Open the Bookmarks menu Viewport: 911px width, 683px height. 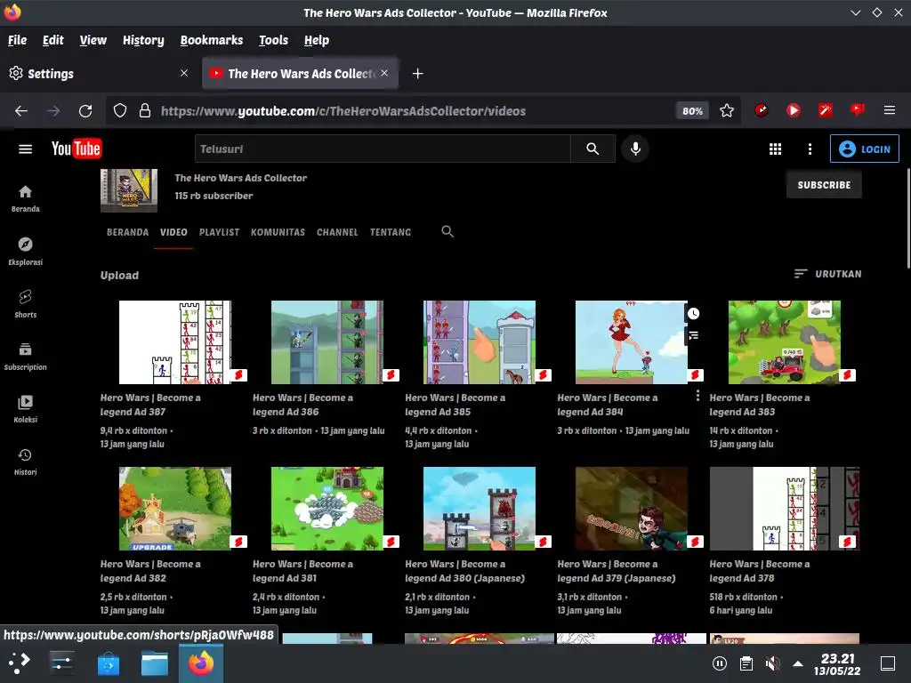point(212,40)
